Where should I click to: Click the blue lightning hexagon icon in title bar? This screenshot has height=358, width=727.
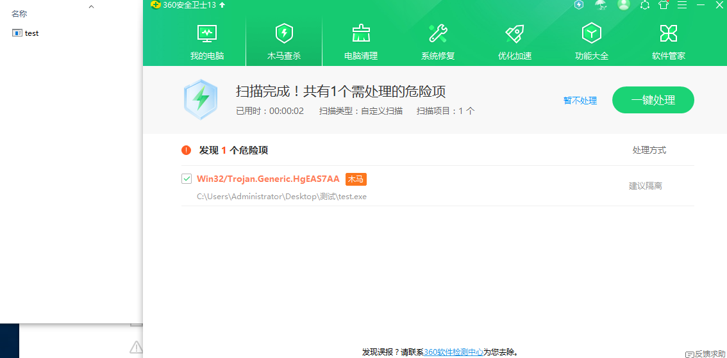click(x=579, y=4)
